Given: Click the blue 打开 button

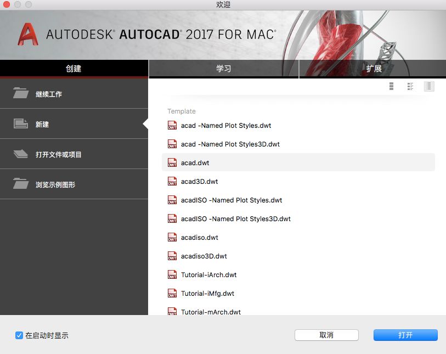Looking at the screenshot, I should (x=405, y=335).
